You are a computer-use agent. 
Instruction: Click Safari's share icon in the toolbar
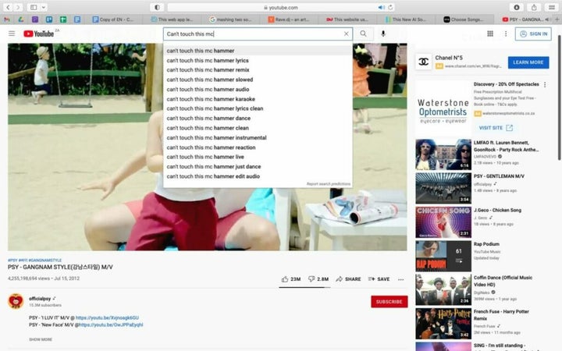(x=534, y=7)
